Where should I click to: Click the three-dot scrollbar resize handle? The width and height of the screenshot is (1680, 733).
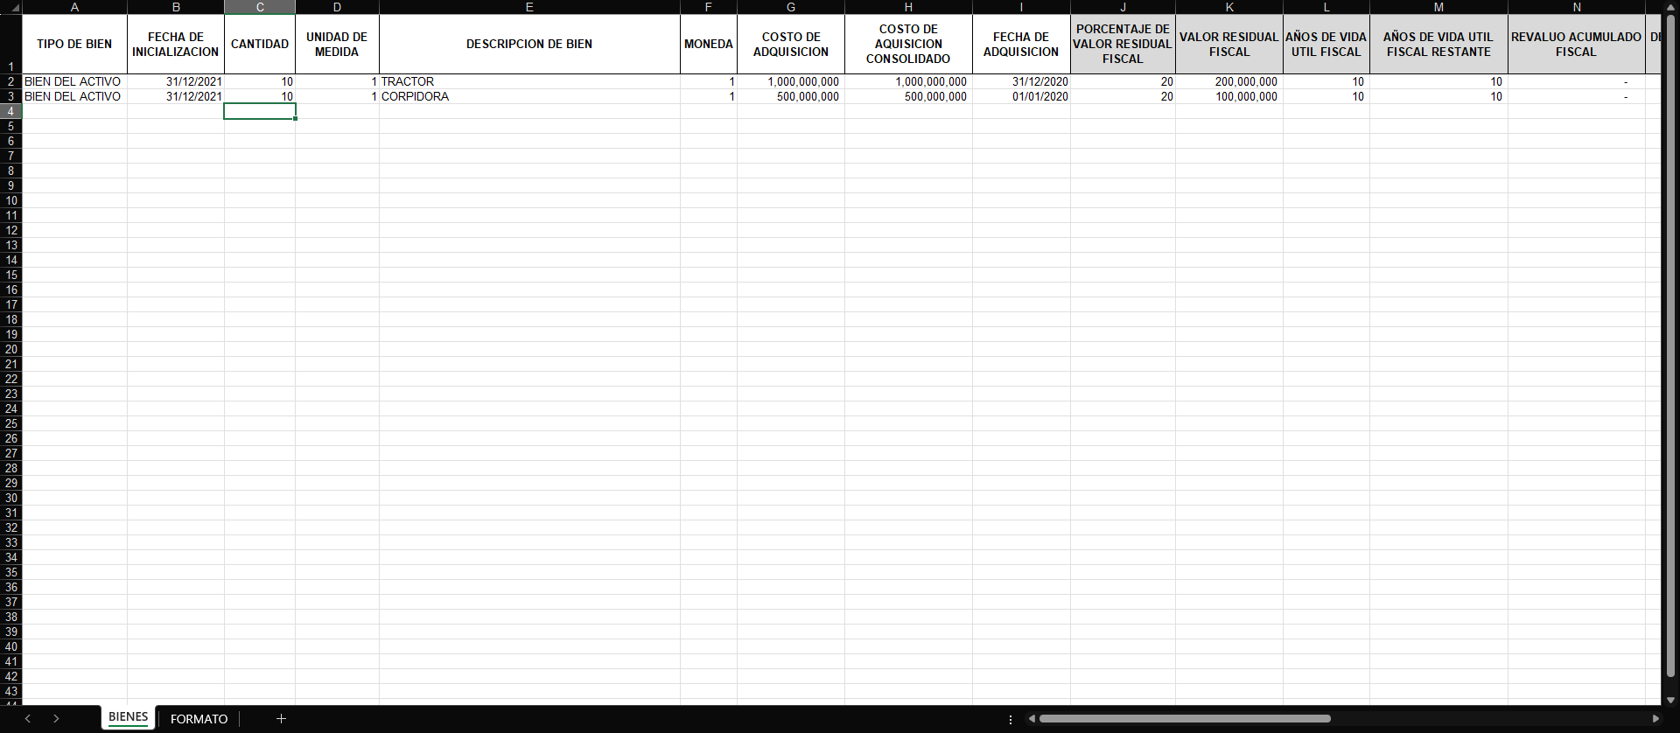pos(1011,719)
